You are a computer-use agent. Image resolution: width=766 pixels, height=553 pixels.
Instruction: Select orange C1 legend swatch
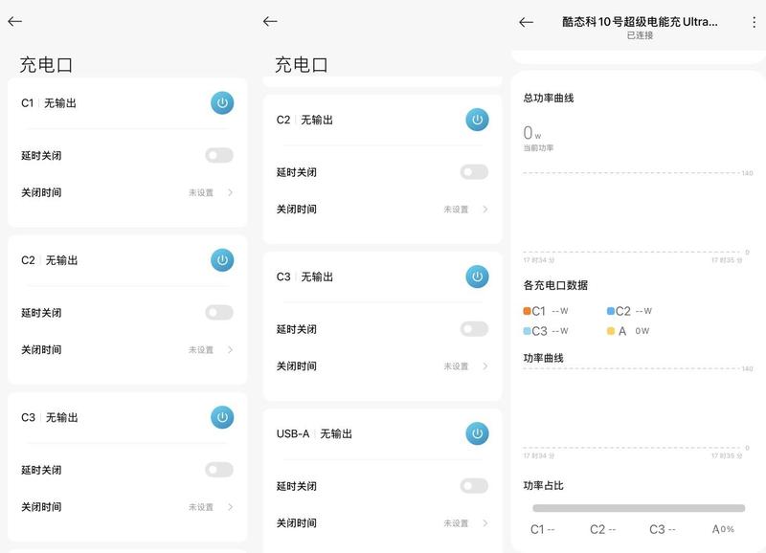[x=527, y=311]
